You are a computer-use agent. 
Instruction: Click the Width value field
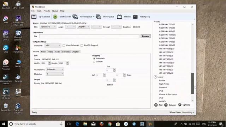pyautogui.click(x=44, y=63)
